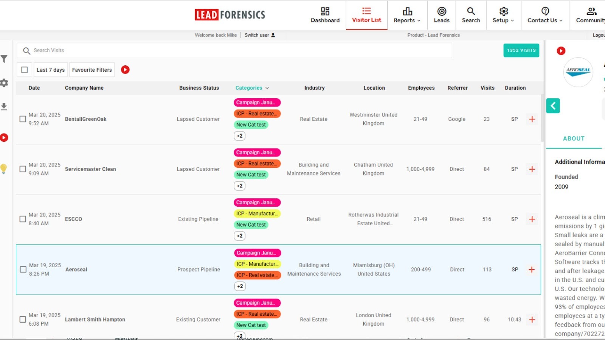Click the plus icon for ESCCO row
Viewport: 605px width, 340px height.
pos(532,219)
